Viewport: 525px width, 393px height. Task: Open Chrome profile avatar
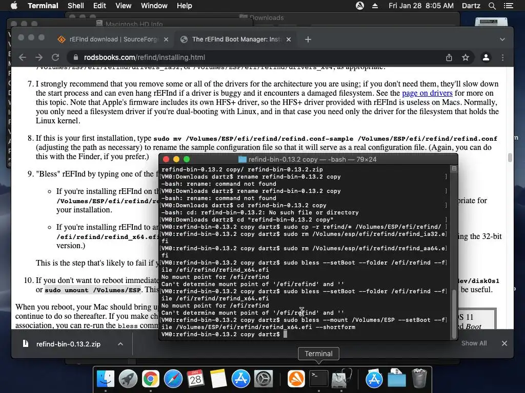tap(486, 57)
